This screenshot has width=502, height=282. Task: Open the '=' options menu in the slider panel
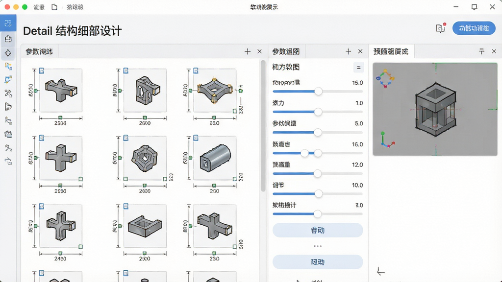click(358, 68)
